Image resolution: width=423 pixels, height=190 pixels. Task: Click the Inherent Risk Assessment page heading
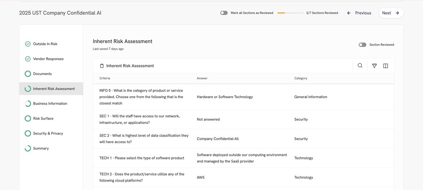[122, 41]
